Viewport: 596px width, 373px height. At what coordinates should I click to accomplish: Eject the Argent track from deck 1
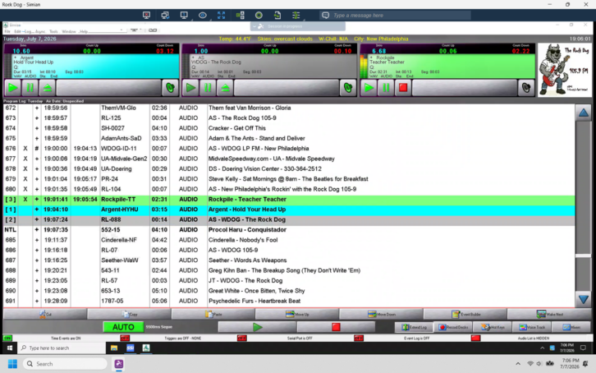[x=48, y=88]
